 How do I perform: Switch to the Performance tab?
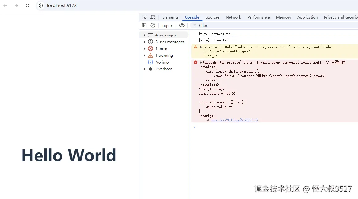[259, 17]
